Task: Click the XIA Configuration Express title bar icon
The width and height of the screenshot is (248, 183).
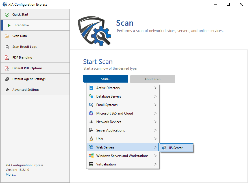Action: [5, 5]
